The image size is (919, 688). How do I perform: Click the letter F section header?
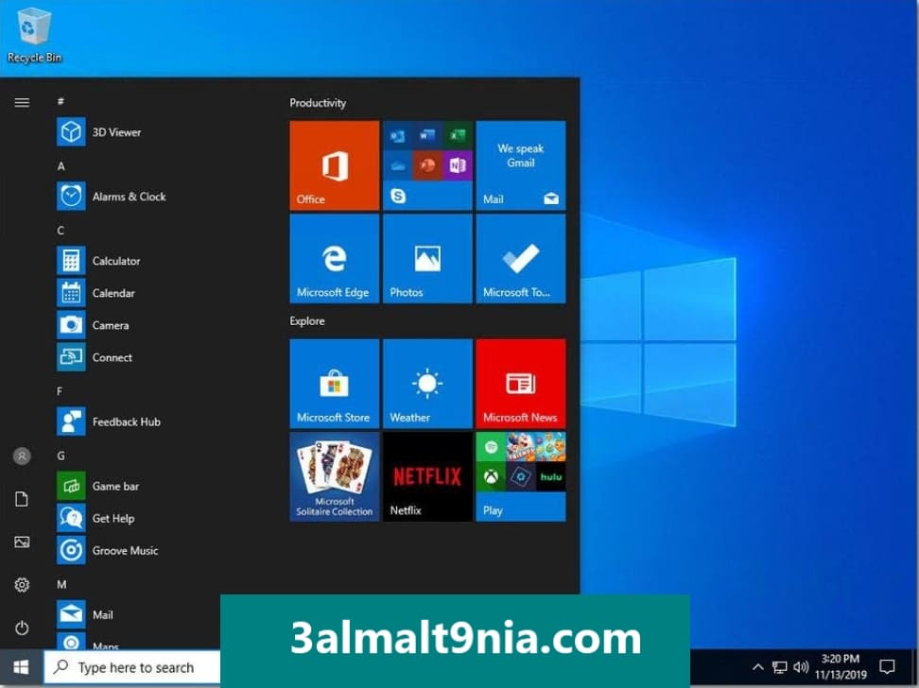pos(60,391)
